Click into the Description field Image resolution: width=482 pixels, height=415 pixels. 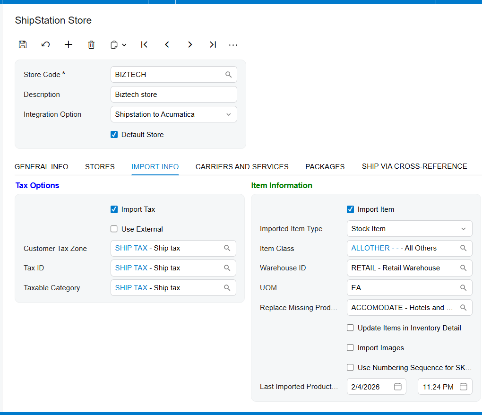coord(174,95)
